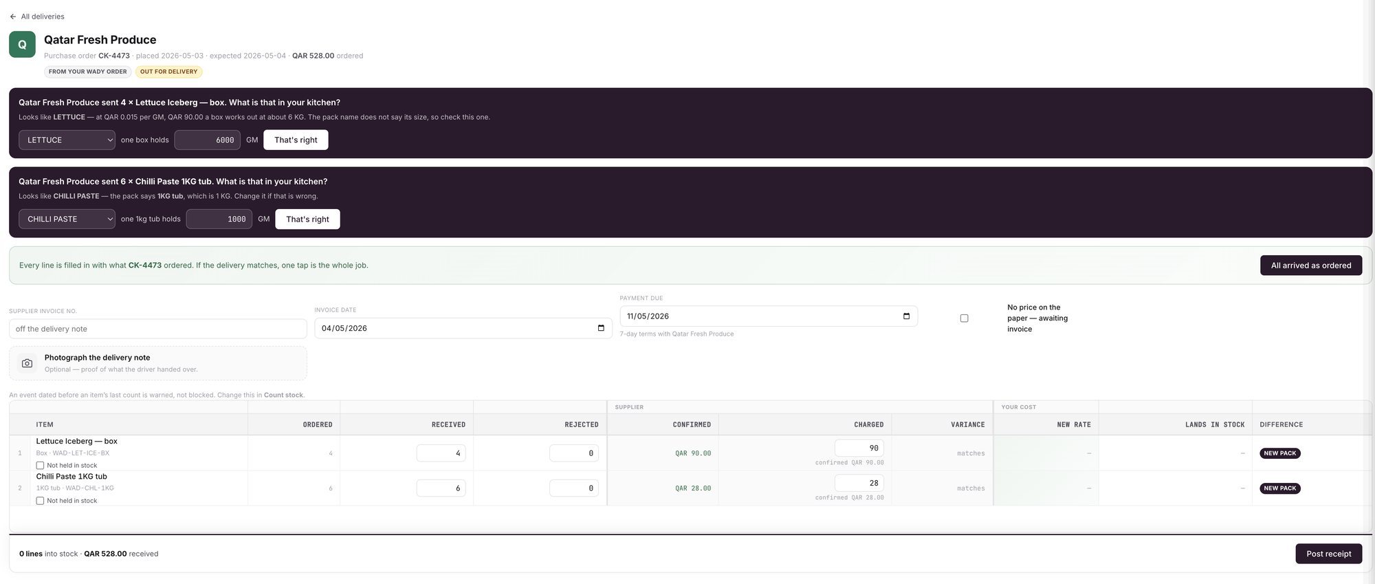Click received quantity 6 for Chilli Paste
1375x584 pixels.
441,488
